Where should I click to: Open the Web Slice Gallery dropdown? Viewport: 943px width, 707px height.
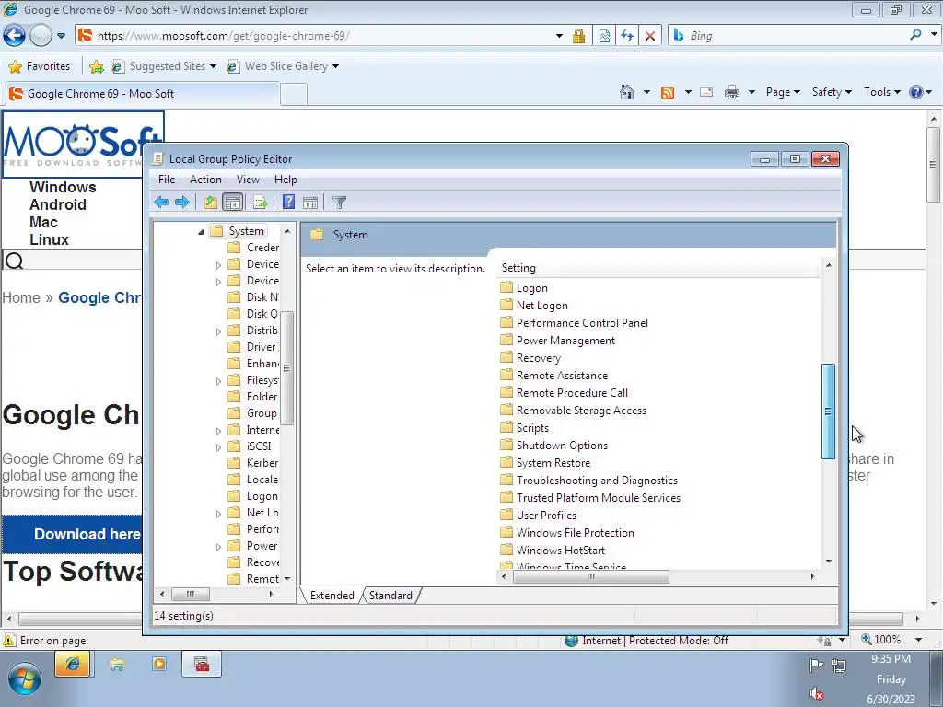(x=335, y=66)
